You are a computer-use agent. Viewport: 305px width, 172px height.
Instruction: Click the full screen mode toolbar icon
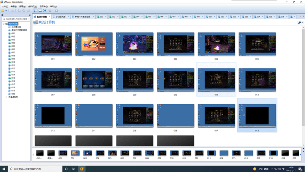point(45,11)
